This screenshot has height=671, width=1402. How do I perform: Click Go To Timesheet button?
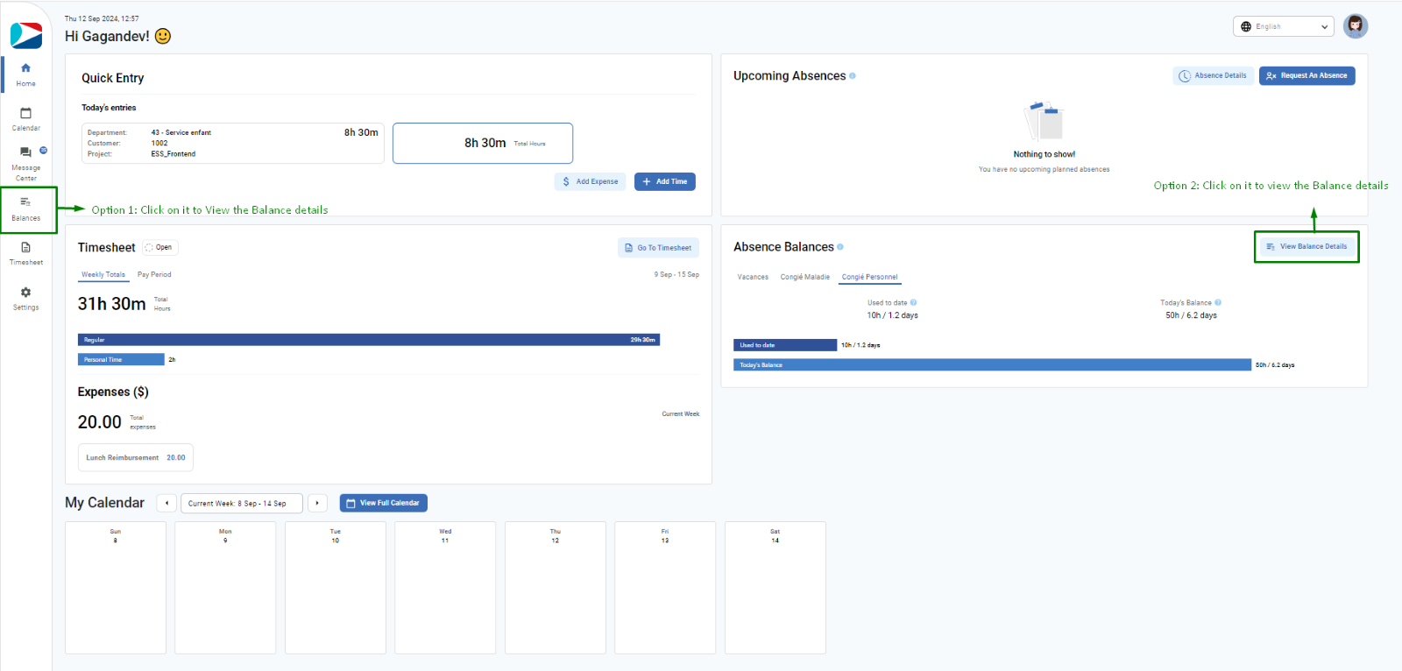pyautogui.click(x=658, y=248)
